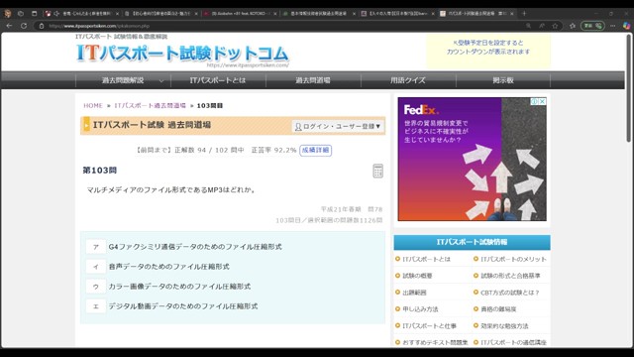Open Edge settings and more menu
The image size is (634, 357).
click(613, 26)
